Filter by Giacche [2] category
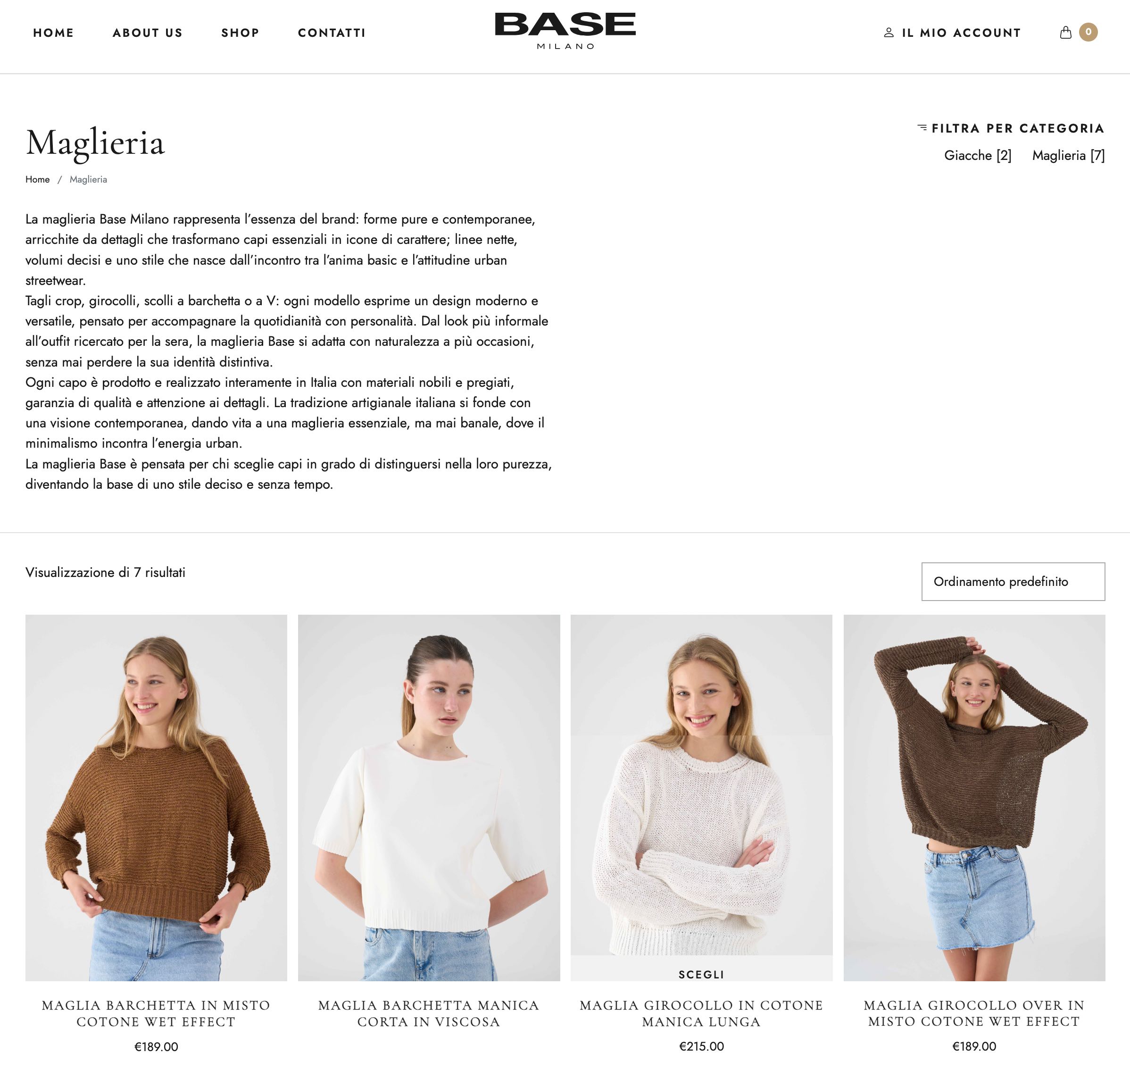1130x1069 pixels. pyautogui.click(x=977, y=155)
